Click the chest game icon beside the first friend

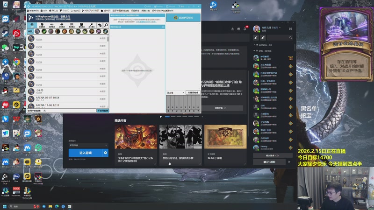coord(290,58)
